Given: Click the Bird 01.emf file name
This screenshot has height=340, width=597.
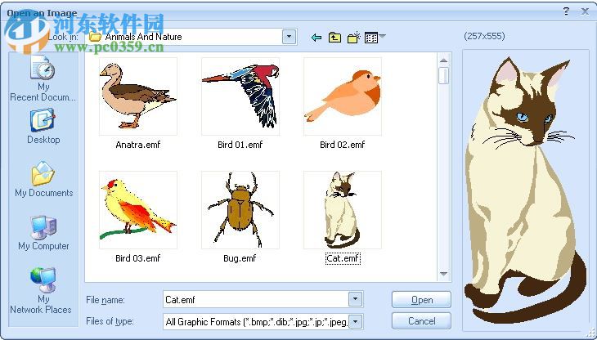Looking at the screenshot, I should coord(240,145).
